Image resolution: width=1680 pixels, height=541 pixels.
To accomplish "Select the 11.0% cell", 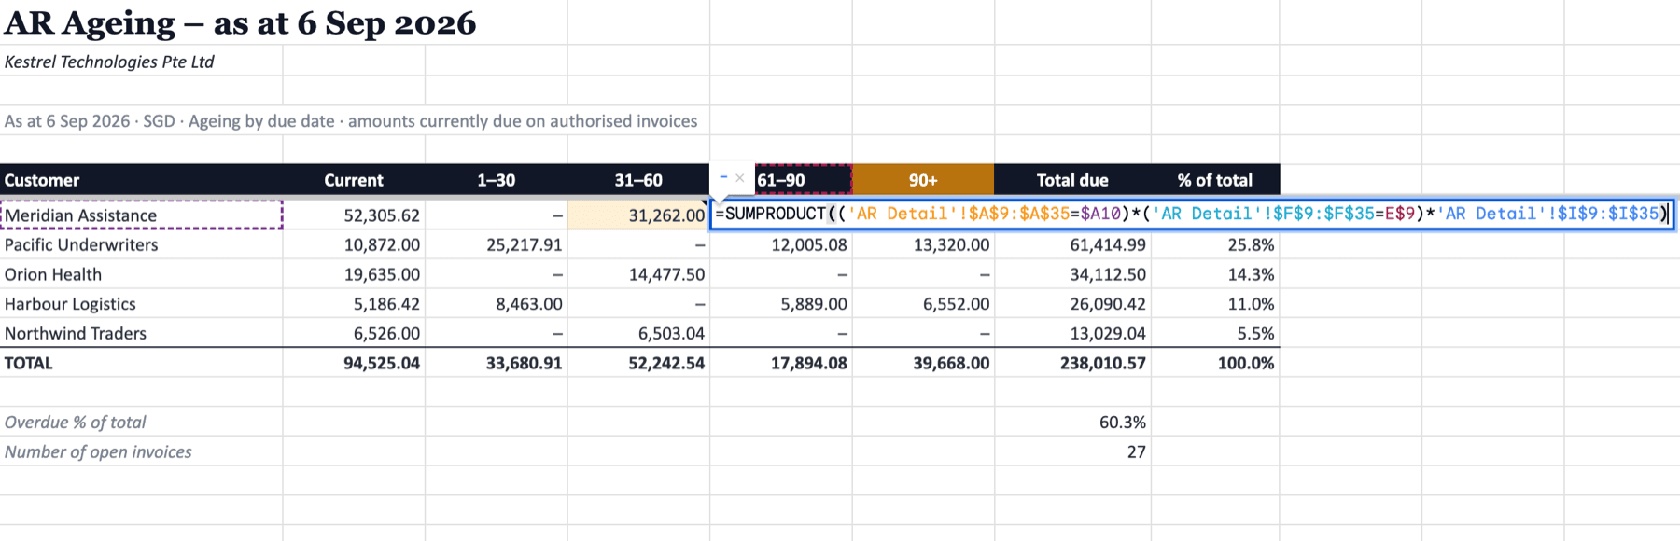I will point(1215,304).
